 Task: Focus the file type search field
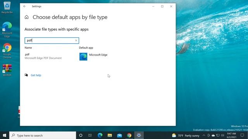tap(52, 41)
